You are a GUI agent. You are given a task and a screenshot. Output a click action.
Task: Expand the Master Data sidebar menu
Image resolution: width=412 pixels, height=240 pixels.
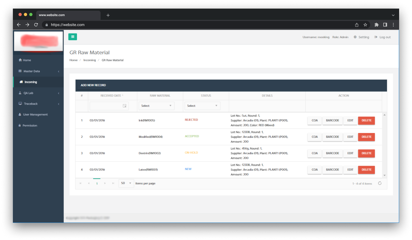38,71
